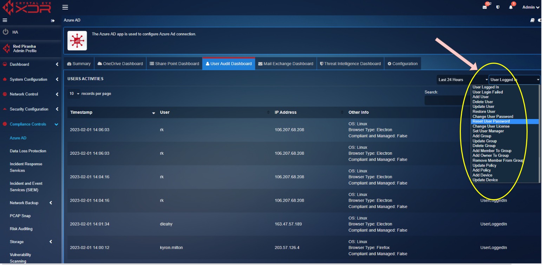Expand Network Backup in sidebar

click(x=31, y=203)
